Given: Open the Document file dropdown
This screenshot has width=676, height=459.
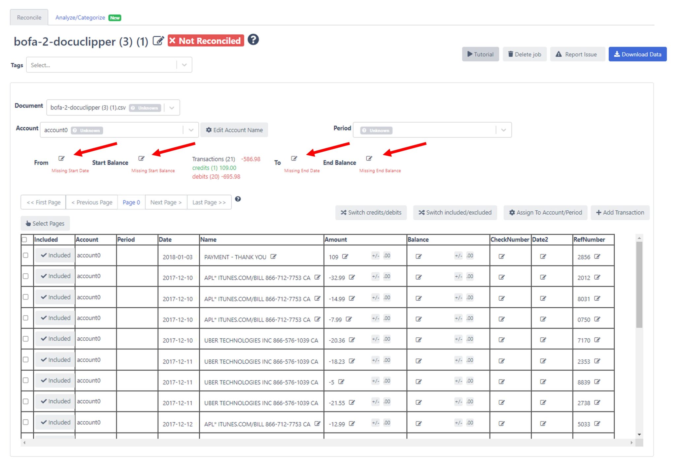Looking at the screenshot, I should [x=172, y=107].
